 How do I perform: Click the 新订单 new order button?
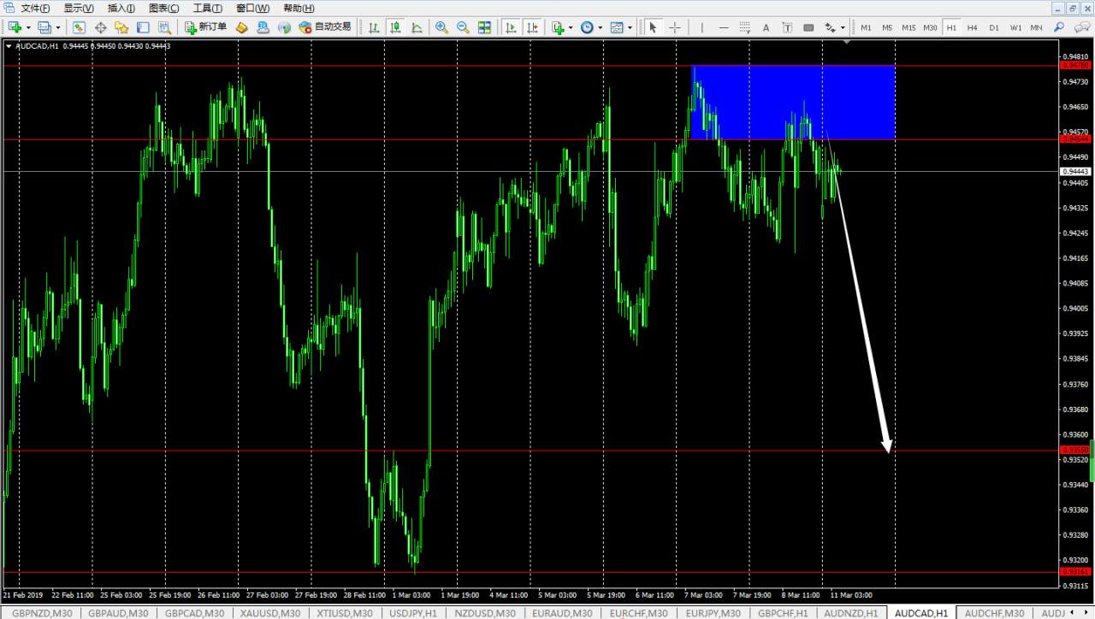pyautogui.click(x=206, y=27)
